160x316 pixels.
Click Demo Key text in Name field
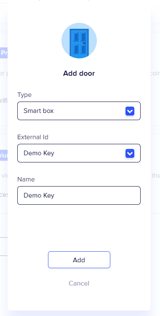click(39, 195)
